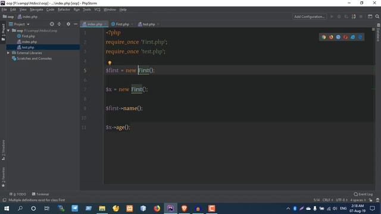Select Scratches and Consoles node
Viewport: 381px width, 214px height.
34,58
